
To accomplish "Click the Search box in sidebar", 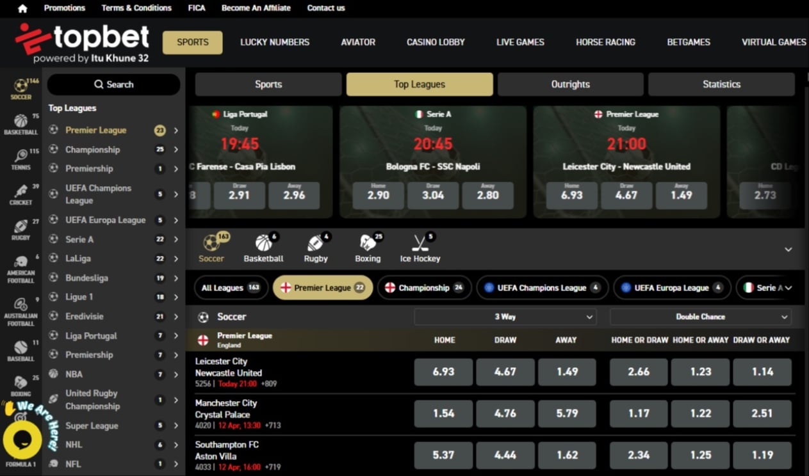I will click(113, 84).
